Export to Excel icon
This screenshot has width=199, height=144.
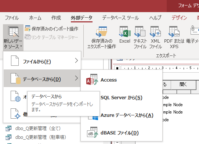point(125,32)
